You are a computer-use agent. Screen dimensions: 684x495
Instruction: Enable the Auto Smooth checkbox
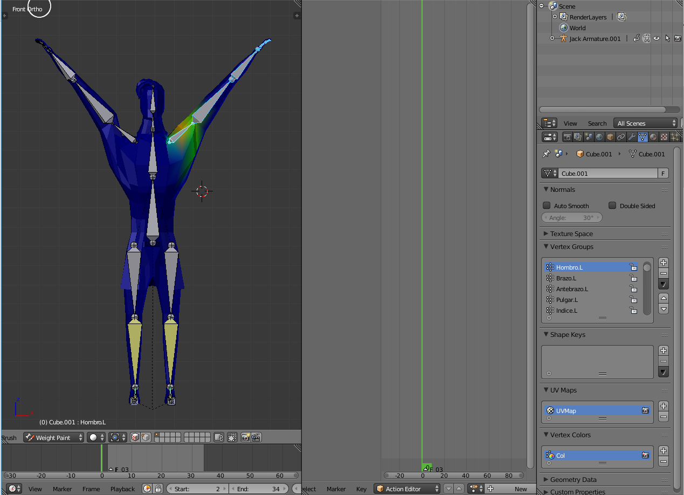(x=547, y=205)
